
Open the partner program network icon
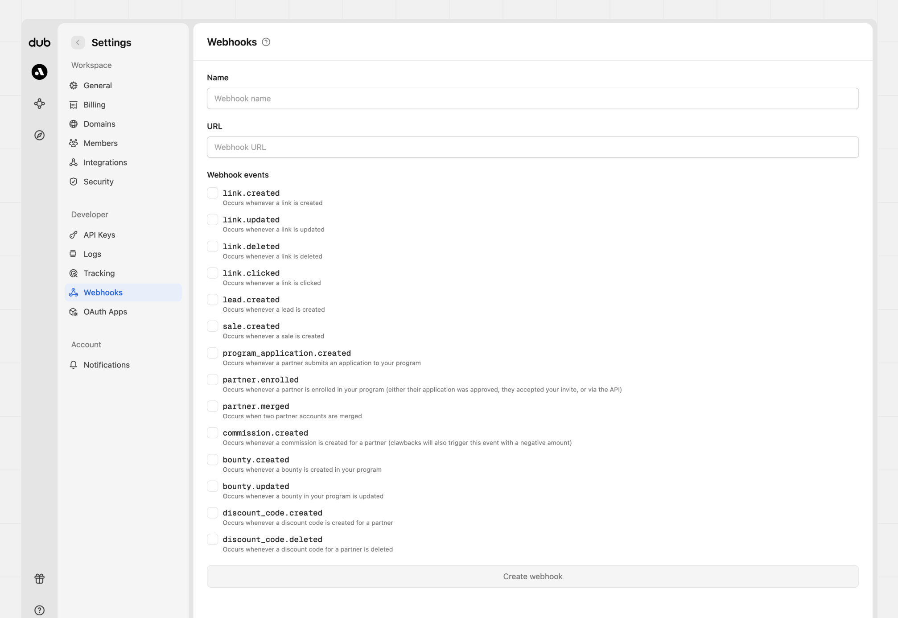[39, 103]
